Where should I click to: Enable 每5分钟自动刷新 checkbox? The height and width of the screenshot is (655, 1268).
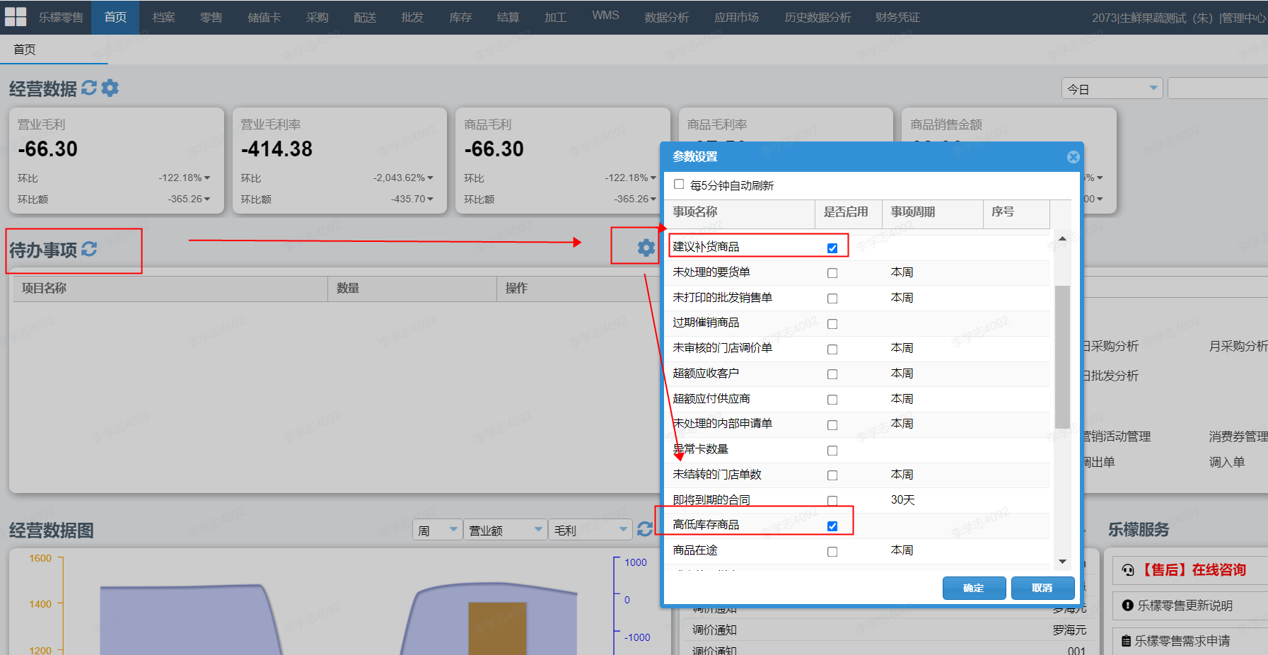(679, 184)
